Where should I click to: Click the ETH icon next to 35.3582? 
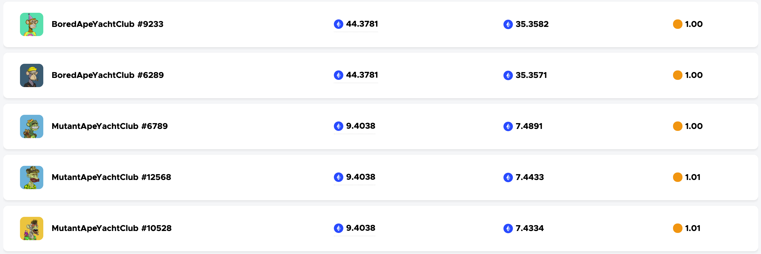coord(508,24)
